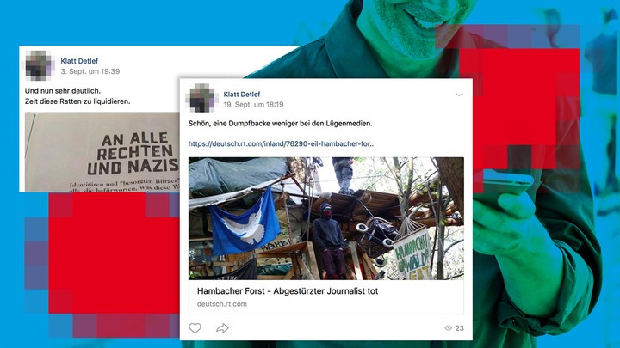
Task: Click the 19. Sept. um 18:19 timestamp
Action: pyautogui.click(x=253, y=105)
